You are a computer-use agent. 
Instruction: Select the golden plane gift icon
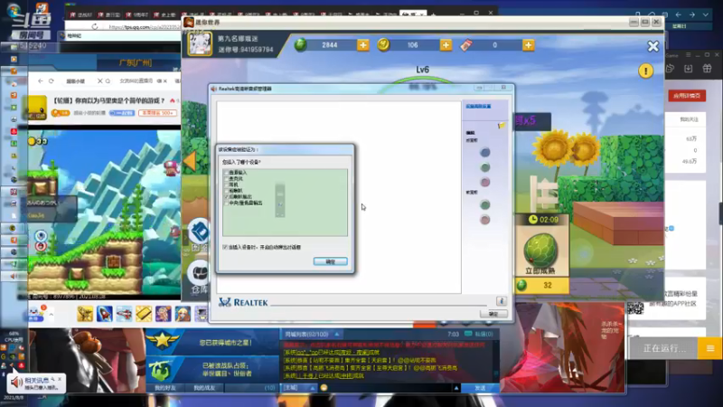[x=85, y=314]
